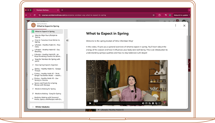Open a new browser tab

[x=62, y=10]
